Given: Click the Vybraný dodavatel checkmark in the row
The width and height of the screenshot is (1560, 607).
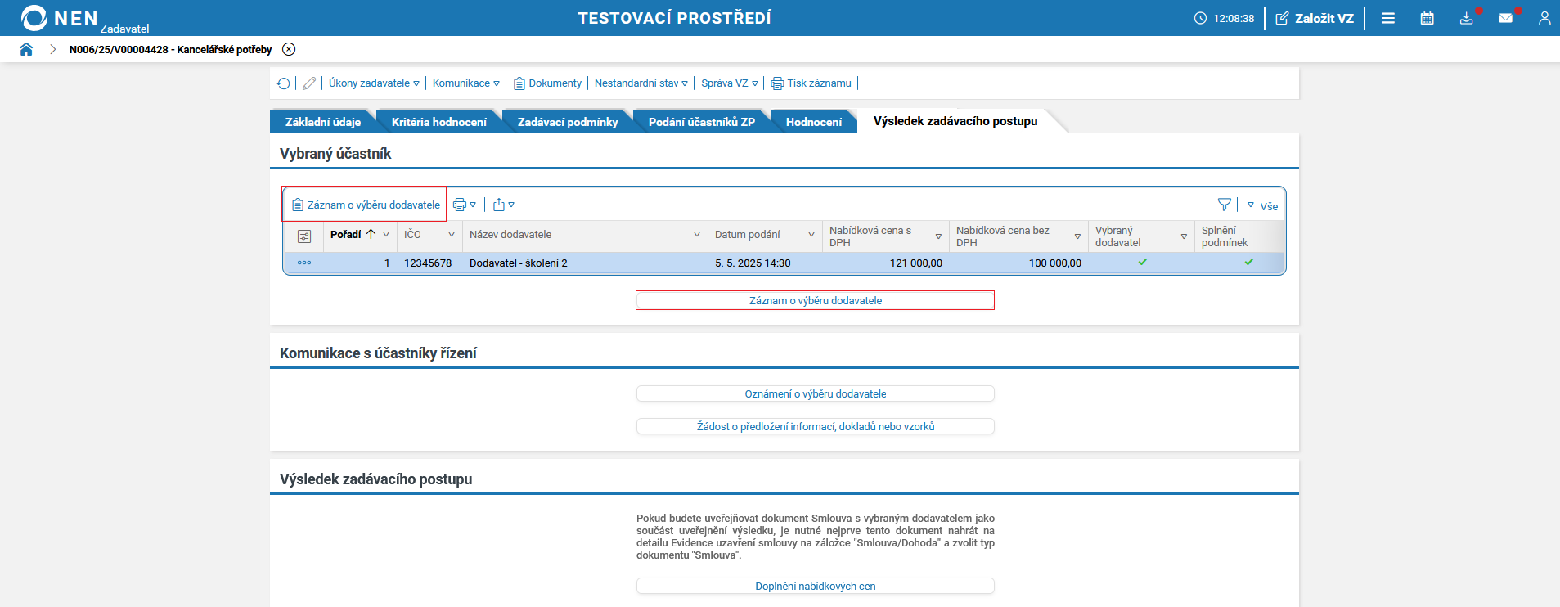Looking at the screenshot, I should pos(1143,263).
